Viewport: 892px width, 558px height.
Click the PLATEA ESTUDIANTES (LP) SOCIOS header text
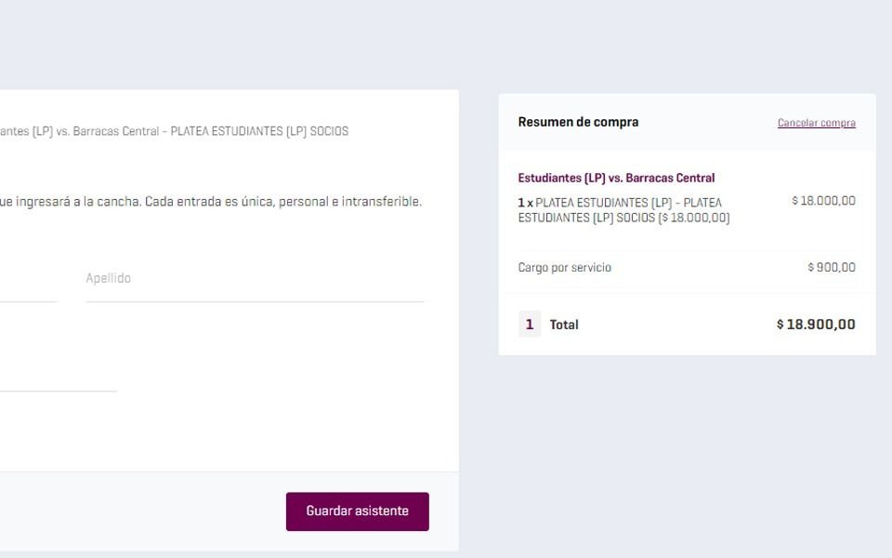click(x=259, y=131)
